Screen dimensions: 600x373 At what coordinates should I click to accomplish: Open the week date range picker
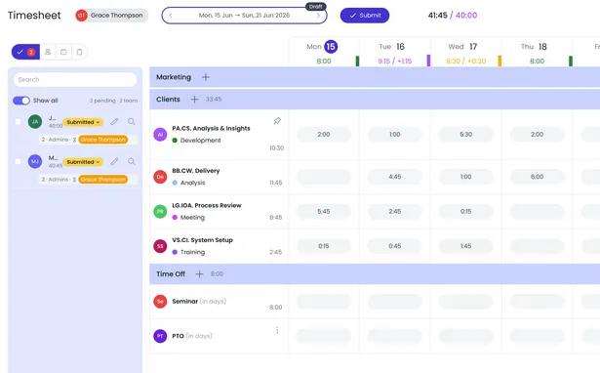point(244,16)
